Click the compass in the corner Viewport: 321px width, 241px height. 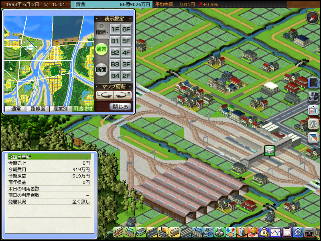click(312, 17)
